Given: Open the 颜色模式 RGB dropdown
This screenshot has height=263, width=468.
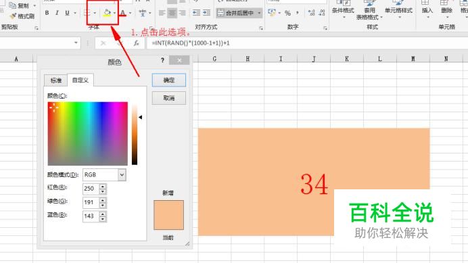Looking at the screenshot, I should coord(122,175).
